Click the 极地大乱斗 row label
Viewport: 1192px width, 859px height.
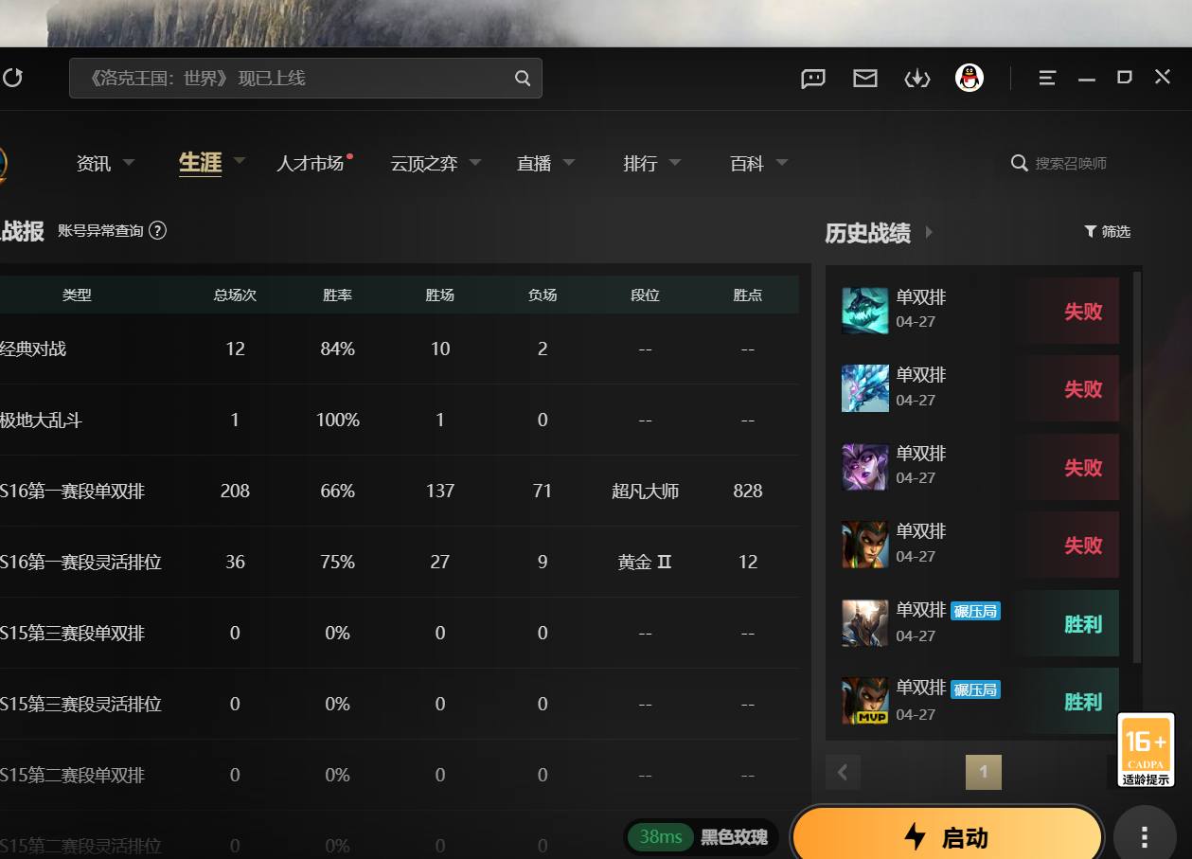pyautogui.click(x=41, y=420)
